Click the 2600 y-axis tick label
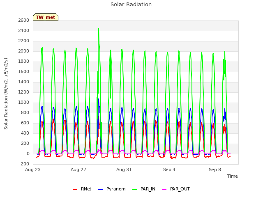Screen dimensions: 263x197 [x=24, y=20]
